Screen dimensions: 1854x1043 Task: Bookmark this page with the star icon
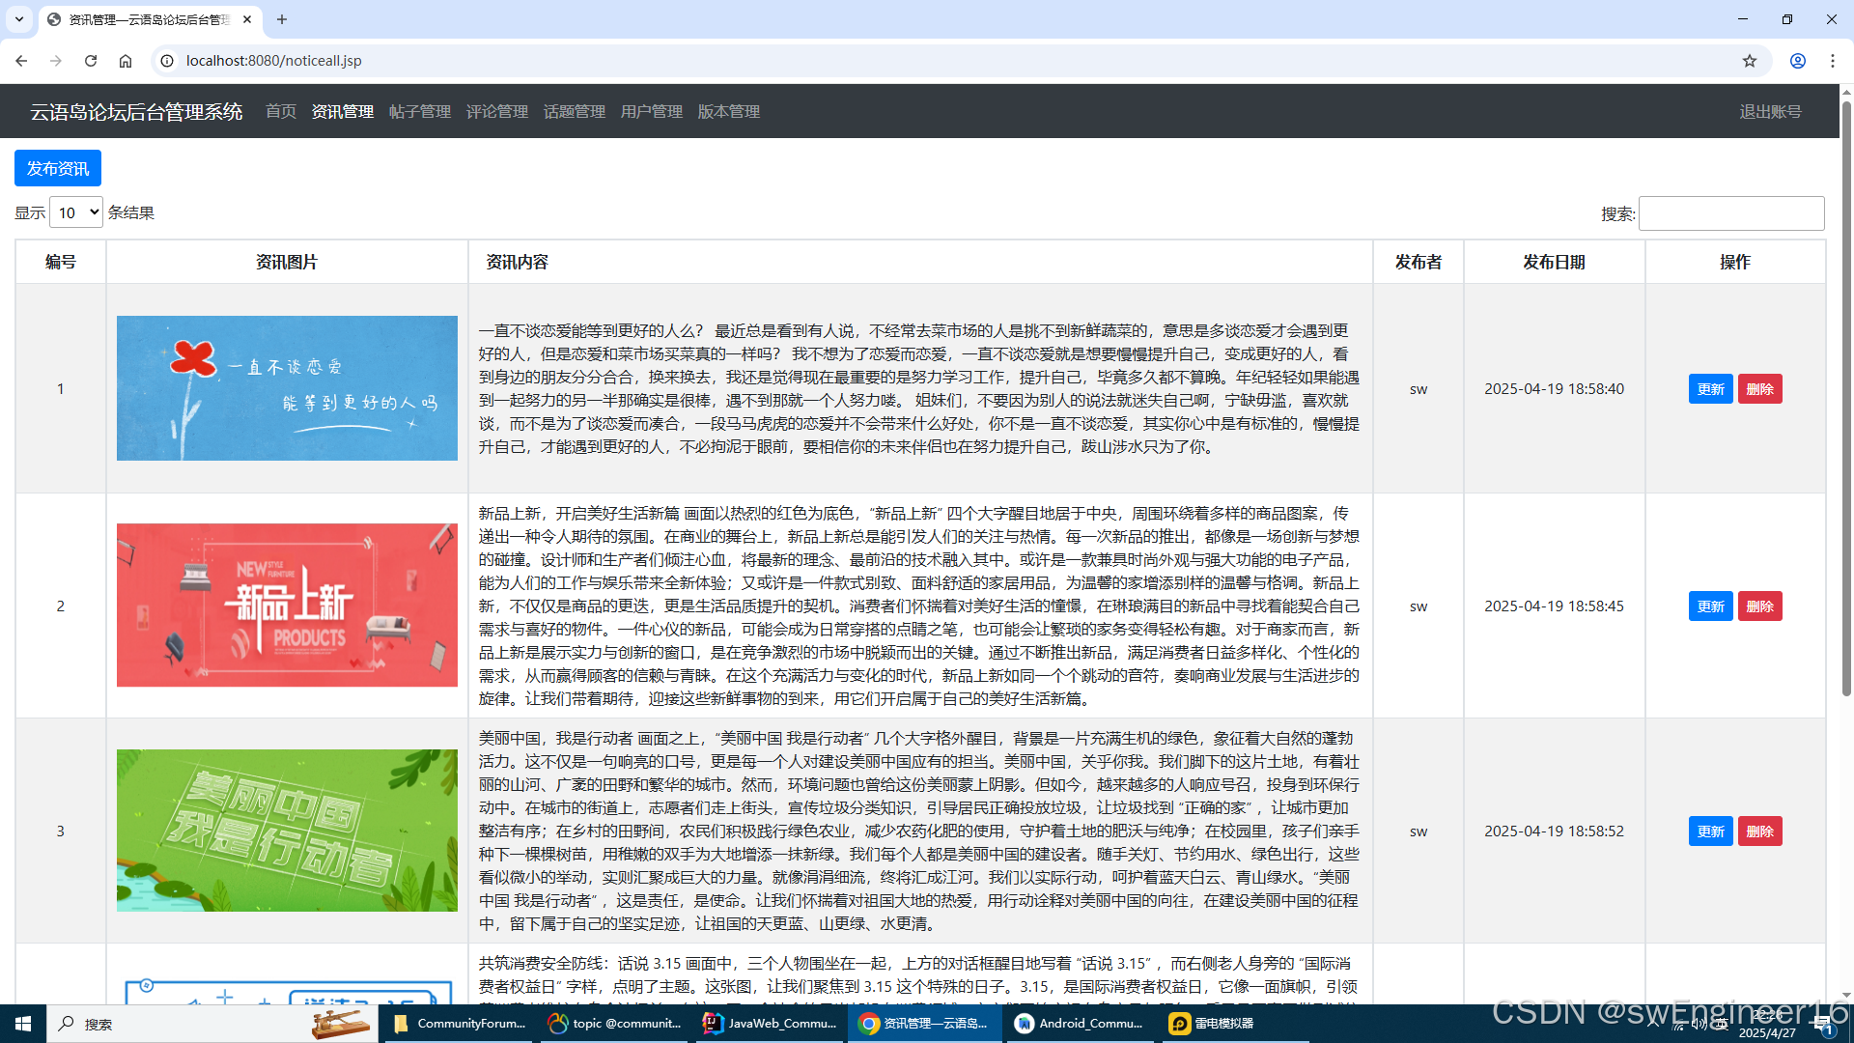1750,61
